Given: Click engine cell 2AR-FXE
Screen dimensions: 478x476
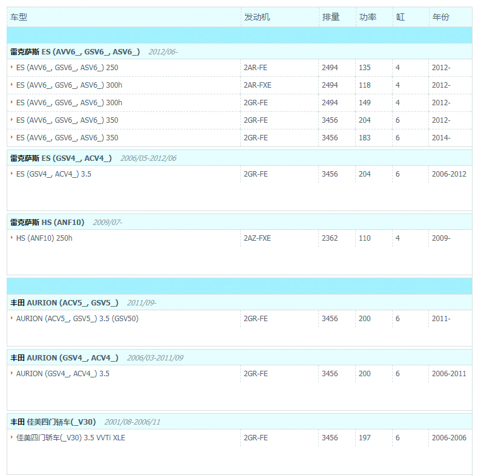Looking at the screenshot, I should pos(257,85).
